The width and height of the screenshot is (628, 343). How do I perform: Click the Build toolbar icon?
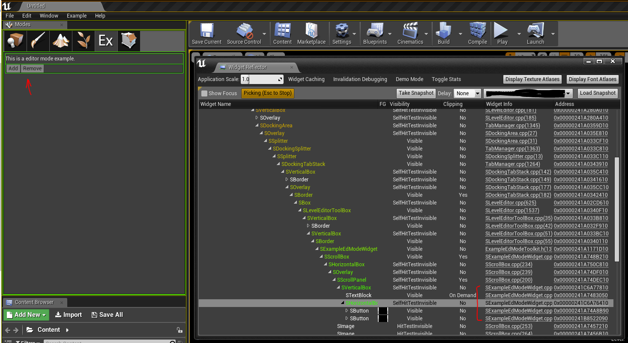(x=444, y=34)
